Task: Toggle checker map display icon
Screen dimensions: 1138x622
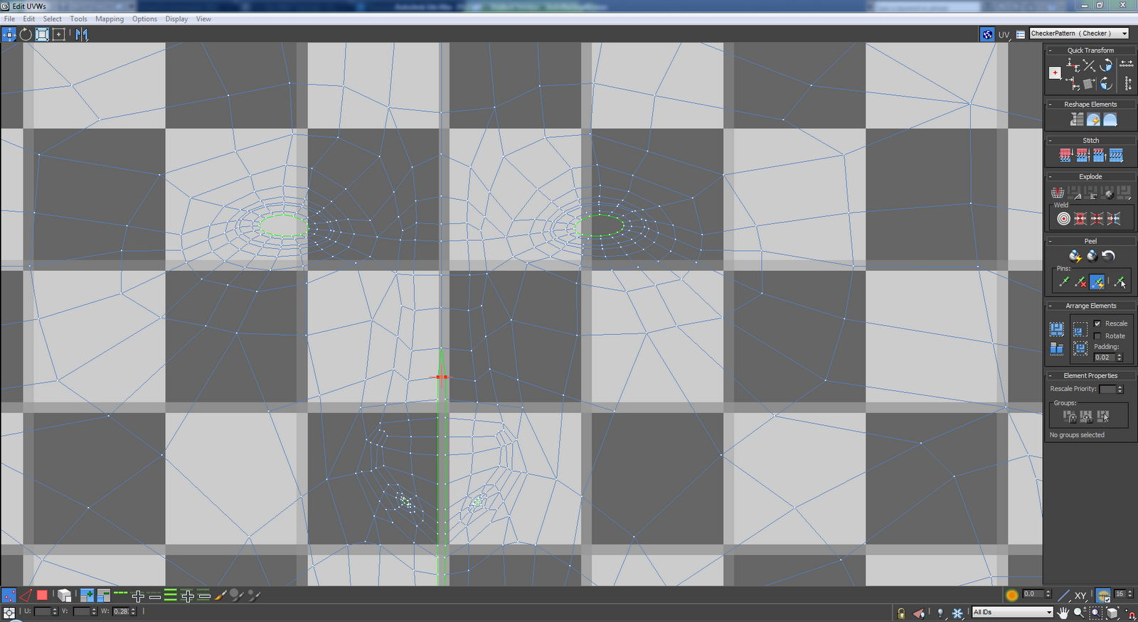Action: pos(987,34)
